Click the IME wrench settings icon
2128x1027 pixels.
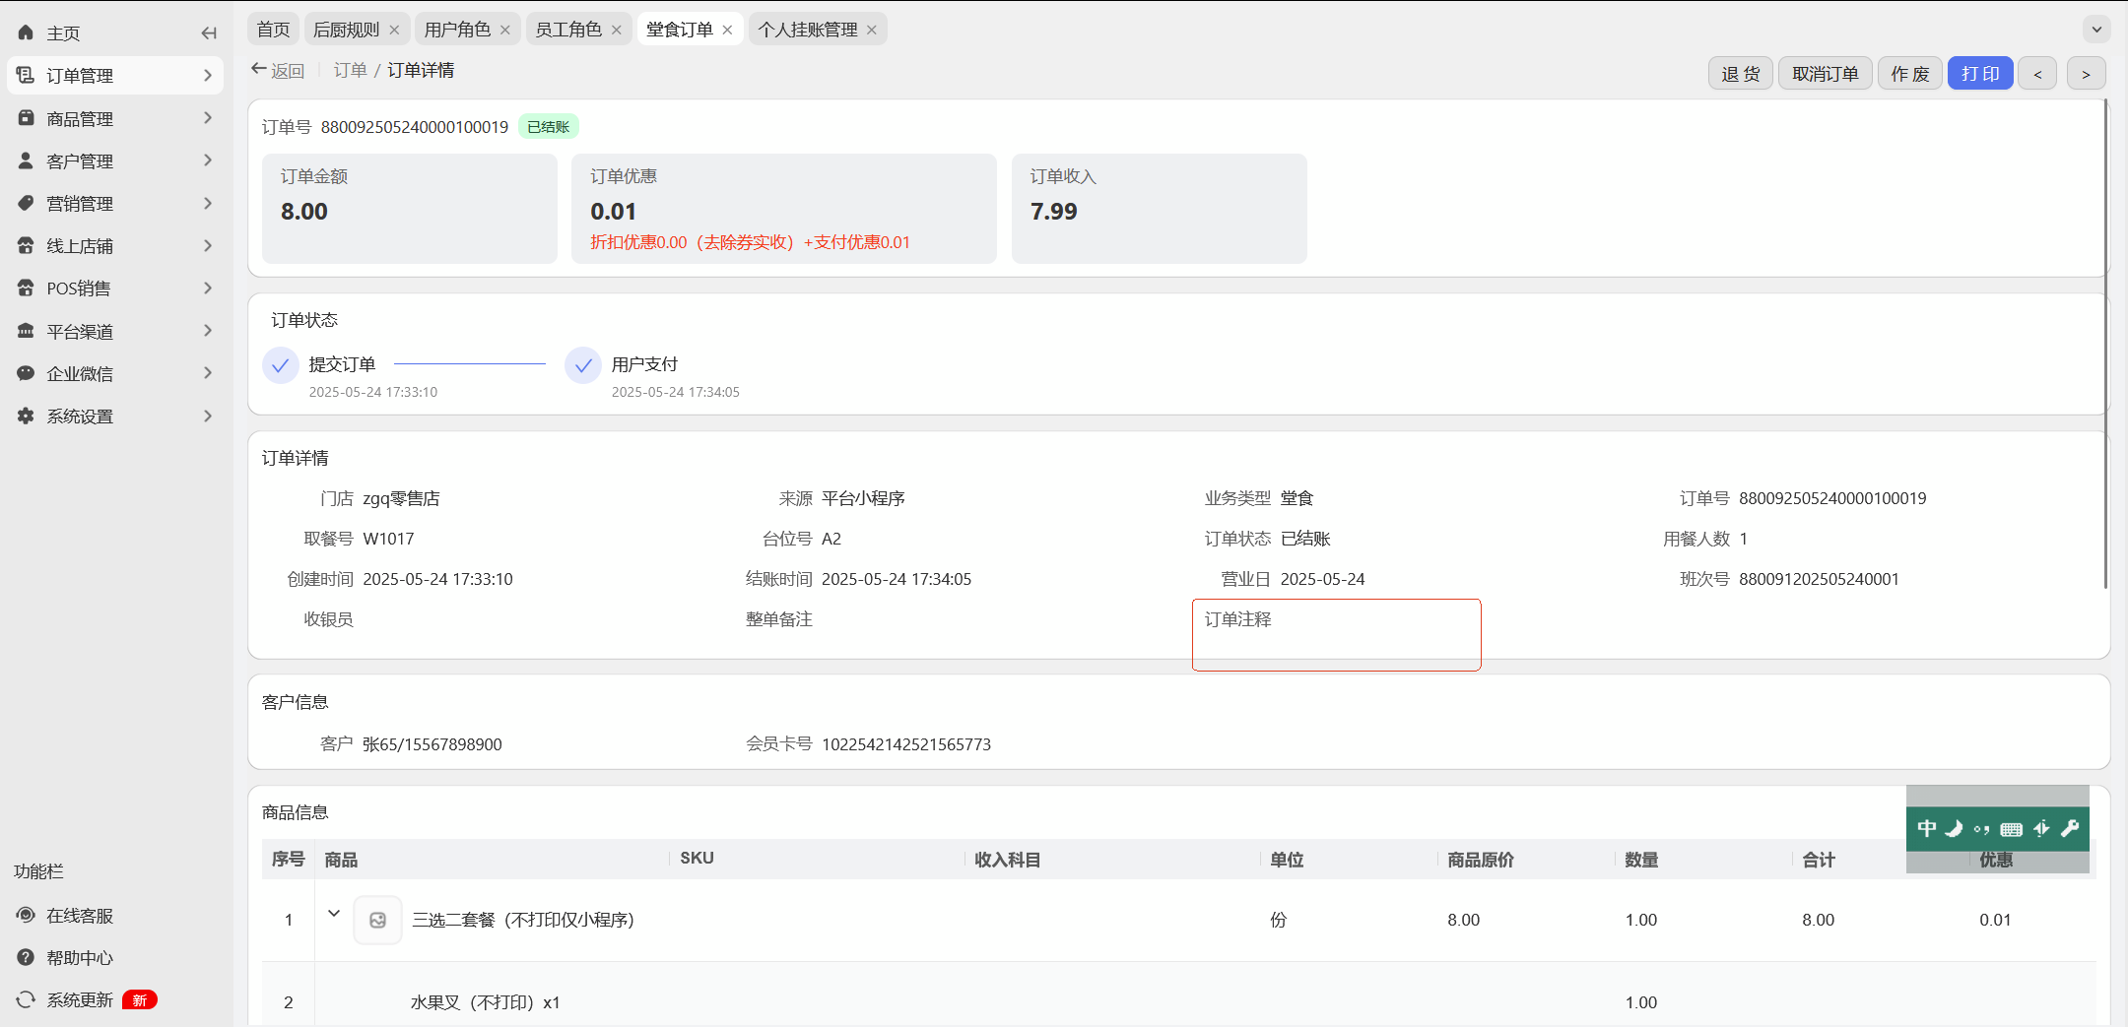(x=2070, y=828)
